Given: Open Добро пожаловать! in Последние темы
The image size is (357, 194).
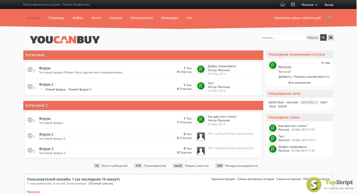Looking at the screenshot, I should (x=293, y=147).
